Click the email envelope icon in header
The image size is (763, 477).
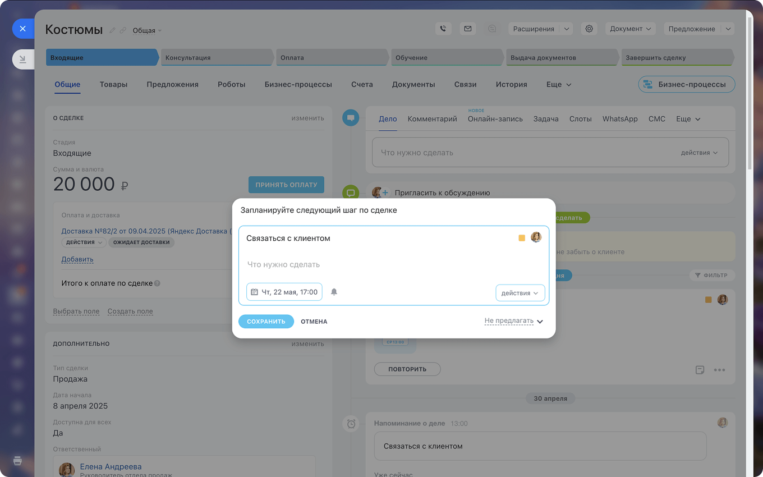pyautogui.click(x=467, y=29)
